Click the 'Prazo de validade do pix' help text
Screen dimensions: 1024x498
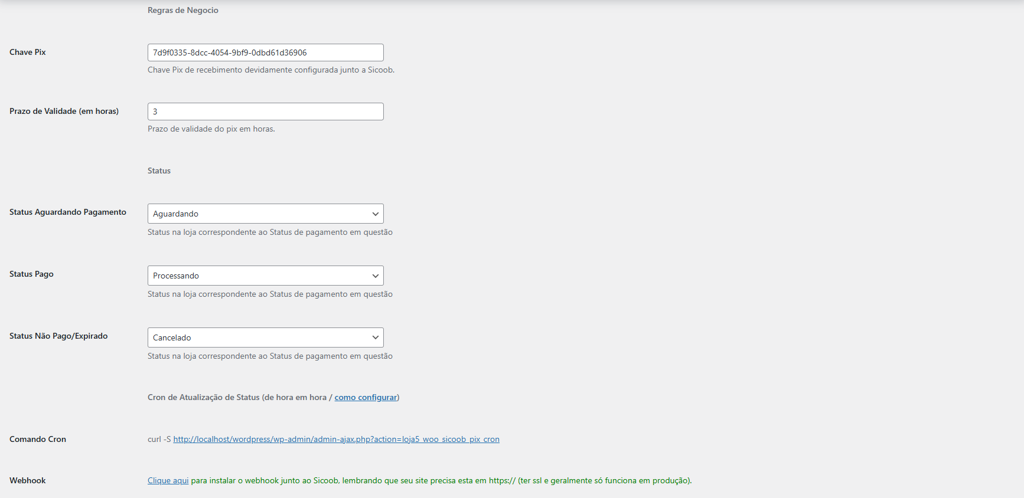[211, 129]
